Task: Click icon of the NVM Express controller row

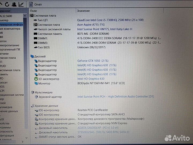Action: pyautogui.click(x=36, y=124)
